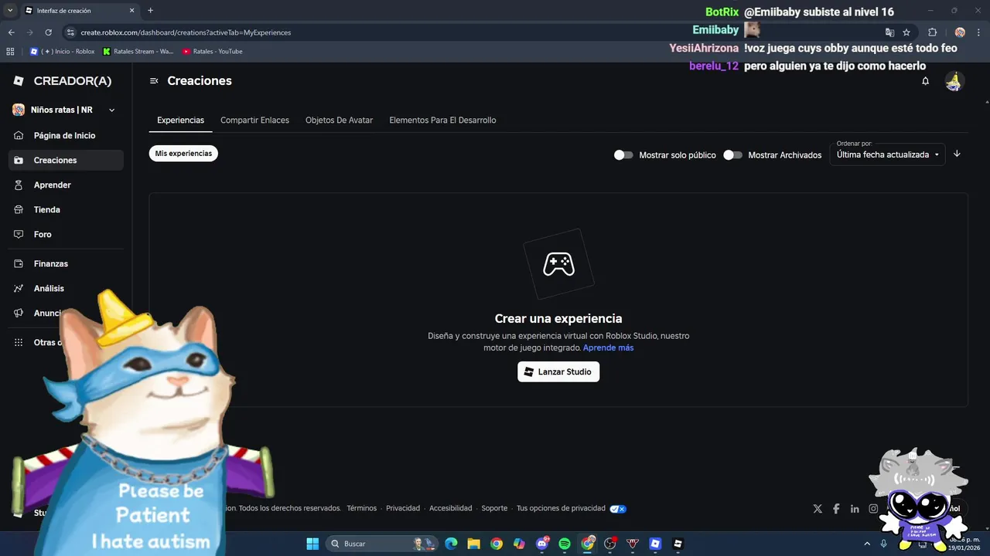
Task: Follow the Aprende más link
Action: 608,347
